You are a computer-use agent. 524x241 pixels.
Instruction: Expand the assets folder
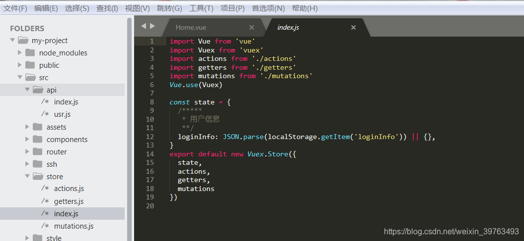[27, 127]
